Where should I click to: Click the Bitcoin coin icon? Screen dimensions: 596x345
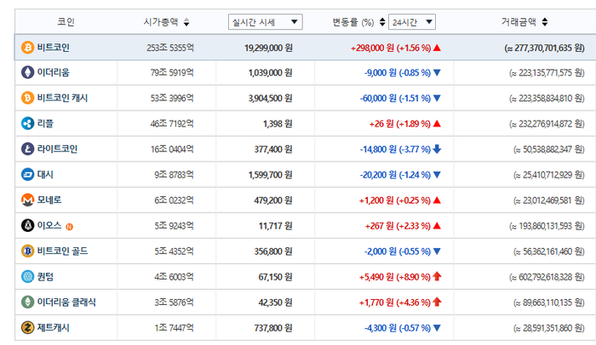pyautogui.click(x=27, y=48)
